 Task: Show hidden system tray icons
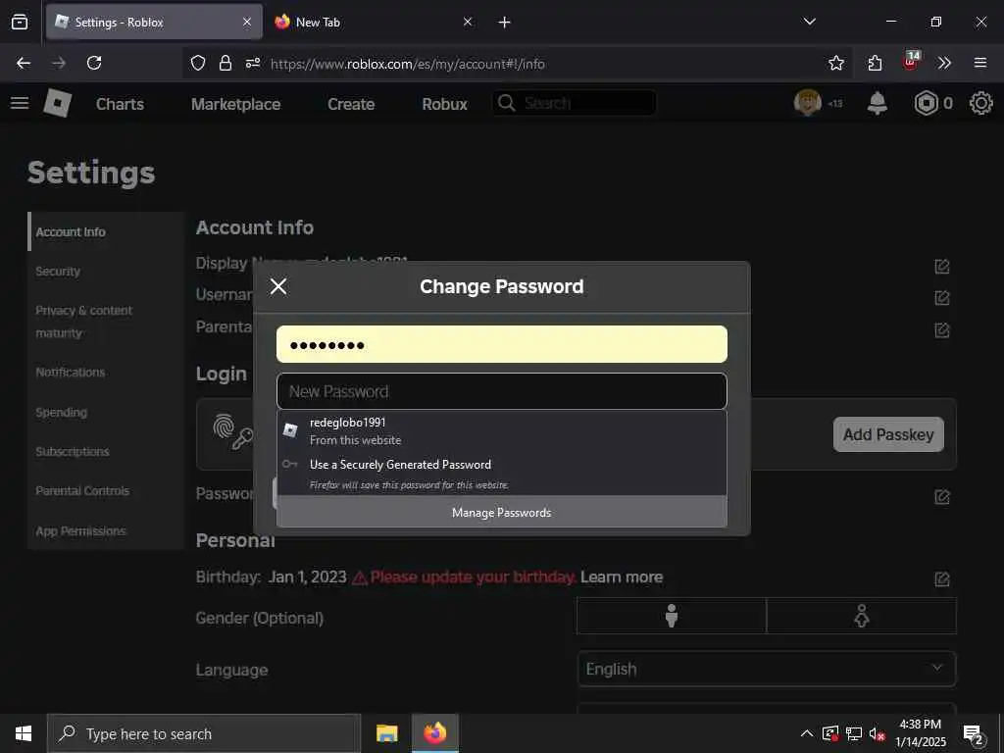click(x=807, y=733)
